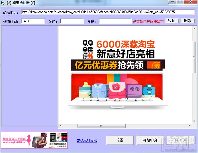Click the vertical scrollbar up arrow
This screenshot has width=198, height=153.
[x=194, y=28]
